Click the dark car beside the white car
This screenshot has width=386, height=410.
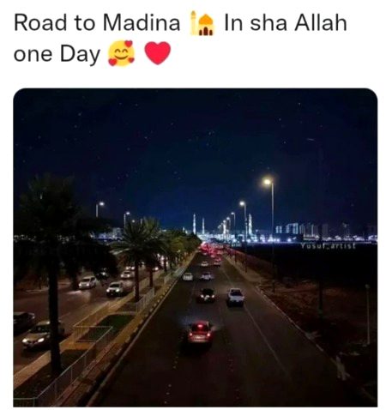(206, 295)
